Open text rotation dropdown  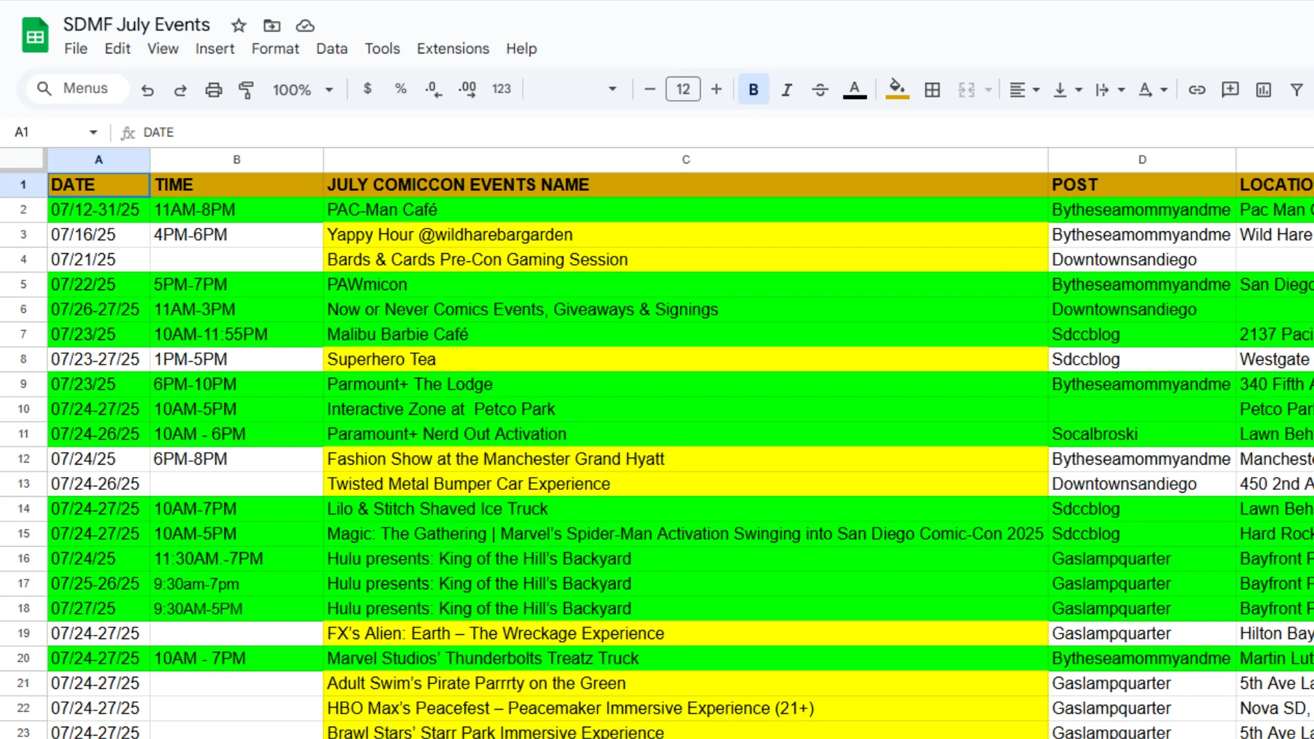(x=1152, y=90)
